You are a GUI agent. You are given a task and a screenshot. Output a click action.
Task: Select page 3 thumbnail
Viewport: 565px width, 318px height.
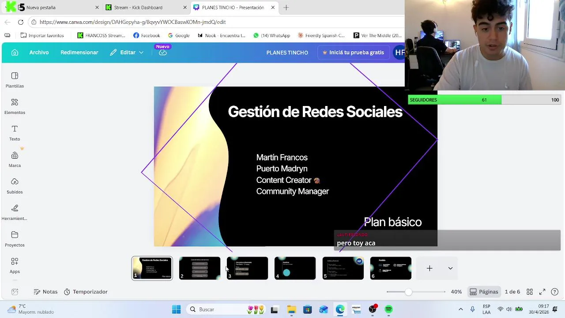click(247, 268)
